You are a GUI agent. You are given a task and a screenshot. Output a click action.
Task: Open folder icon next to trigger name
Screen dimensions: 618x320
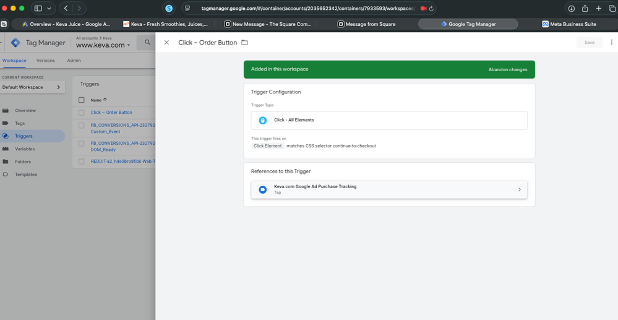click(245, 43)
